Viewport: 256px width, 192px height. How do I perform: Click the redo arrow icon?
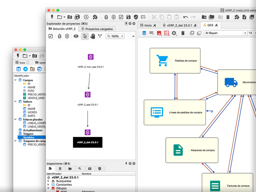(193, 17)
